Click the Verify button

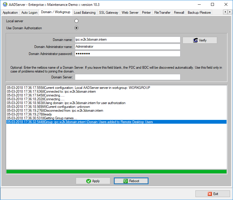tap(200, 40)
